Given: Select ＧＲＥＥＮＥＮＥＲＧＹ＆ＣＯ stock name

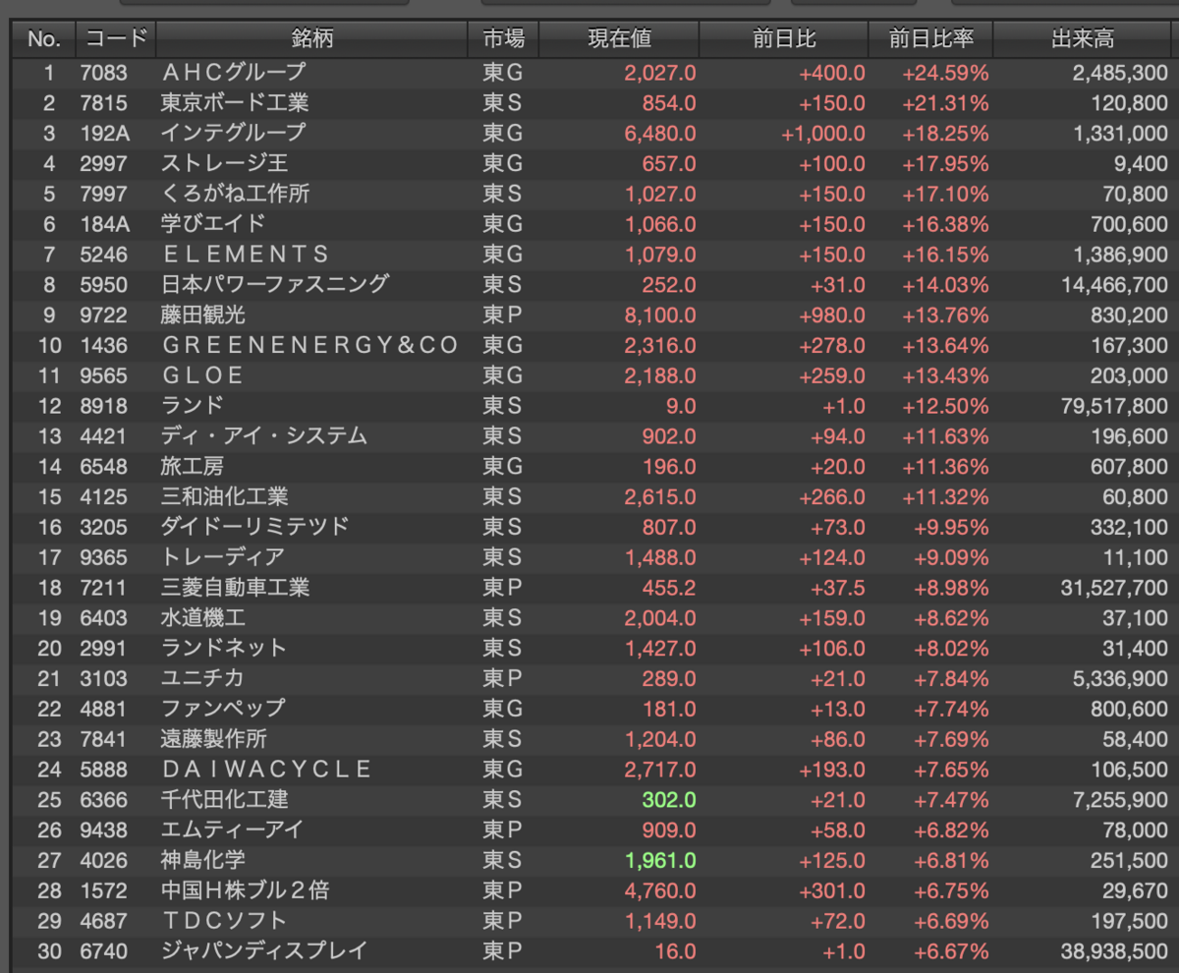Looking at the screenshot, I should (x=309, y=346).
